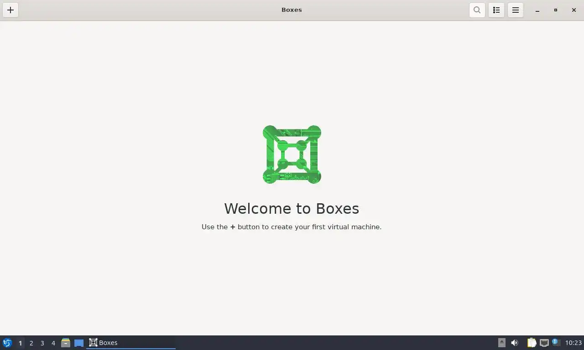Click the "Boxes" window title
This screenshot has height=350, width=584.
pyautogui.click(x=292, y=10)
